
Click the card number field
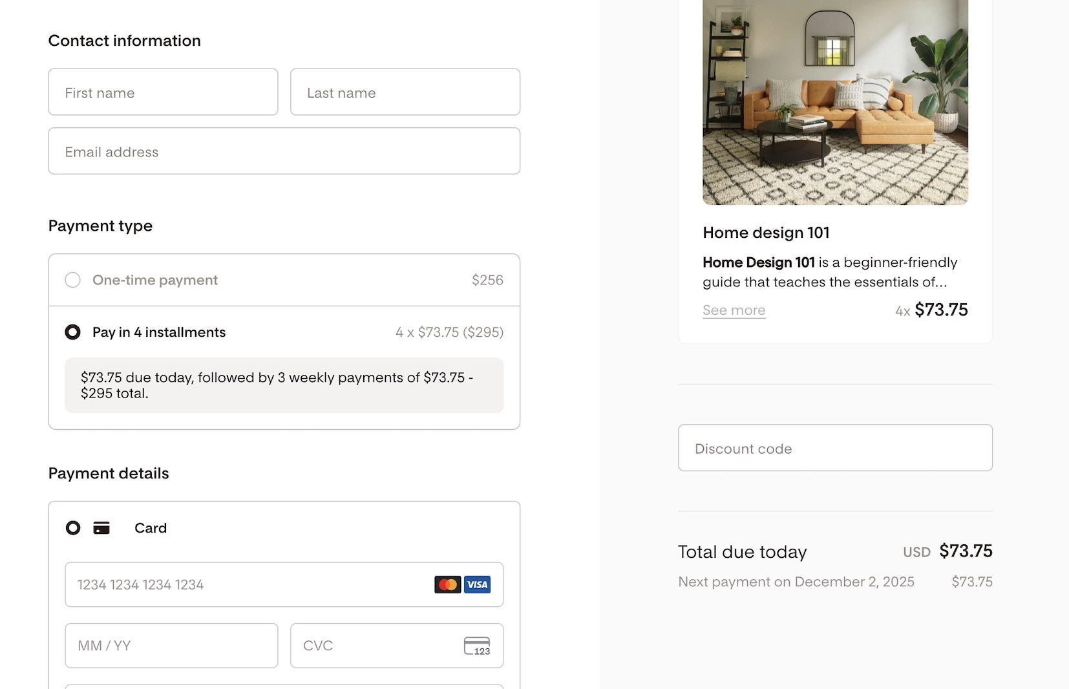[x=246, y=584]
